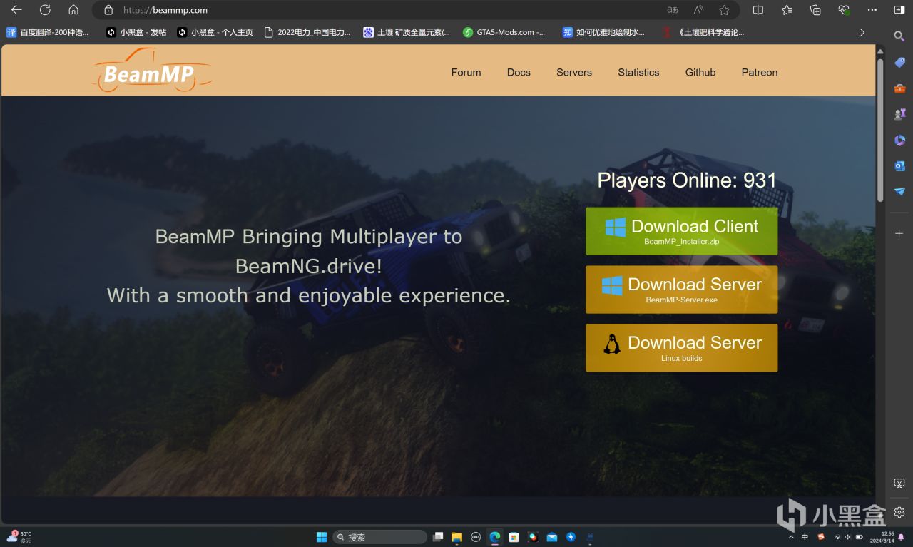Viewport: 913px width, 547px height.
Task: Show hidden system tray icons
Action: [790, 537]
